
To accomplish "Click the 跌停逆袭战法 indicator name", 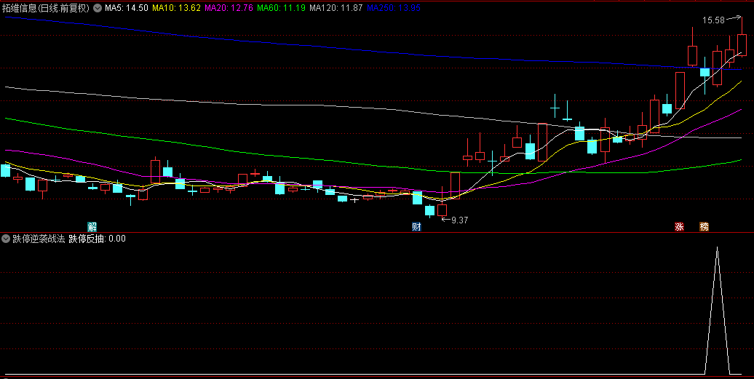I will pyautogui.click(x=39, y=239).
